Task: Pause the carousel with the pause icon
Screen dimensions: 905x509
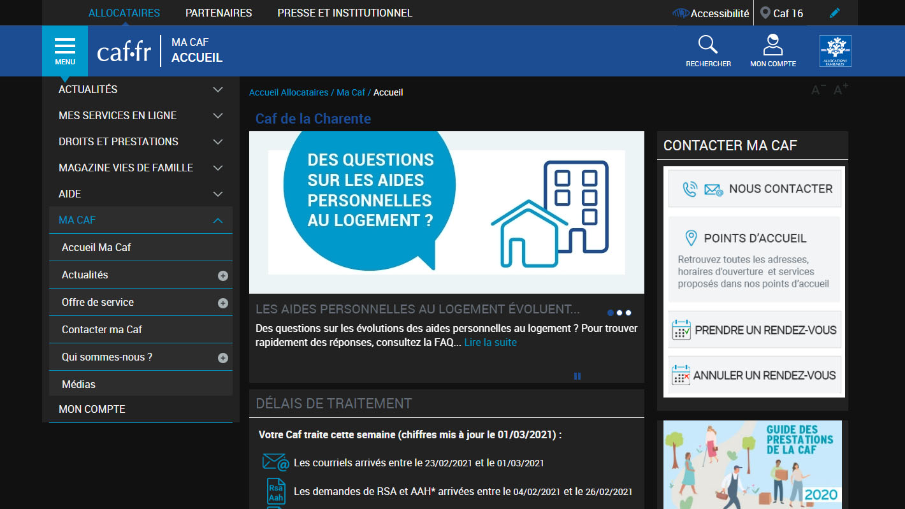Action: 577,376
